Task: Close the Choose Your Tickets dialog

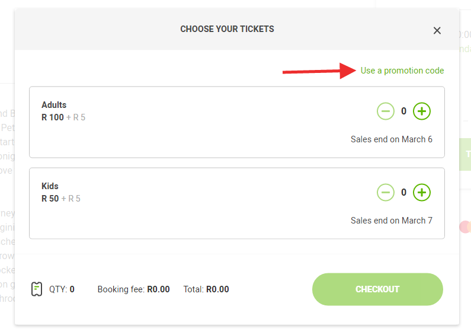Action: click(x=437, y=31)
